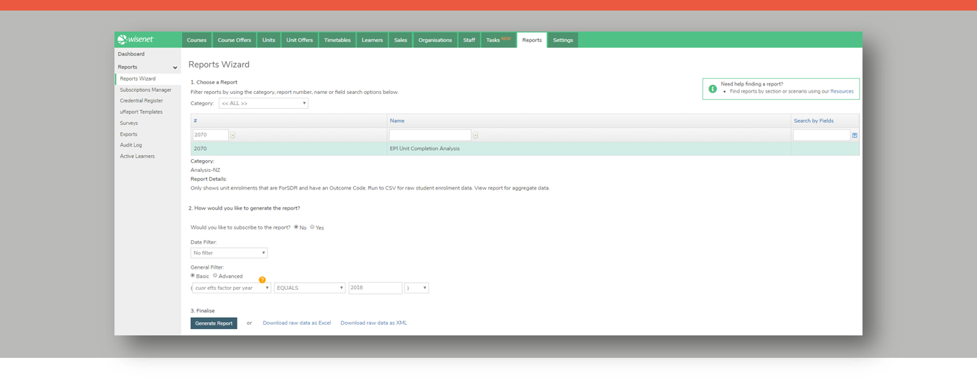Switch to the Staff tab

click(x=469, y=40)
